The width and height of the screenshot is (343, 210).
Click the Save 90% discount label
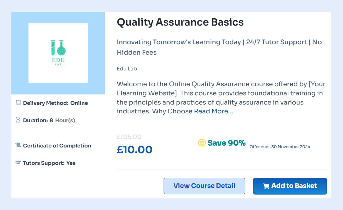click(227, 143)
